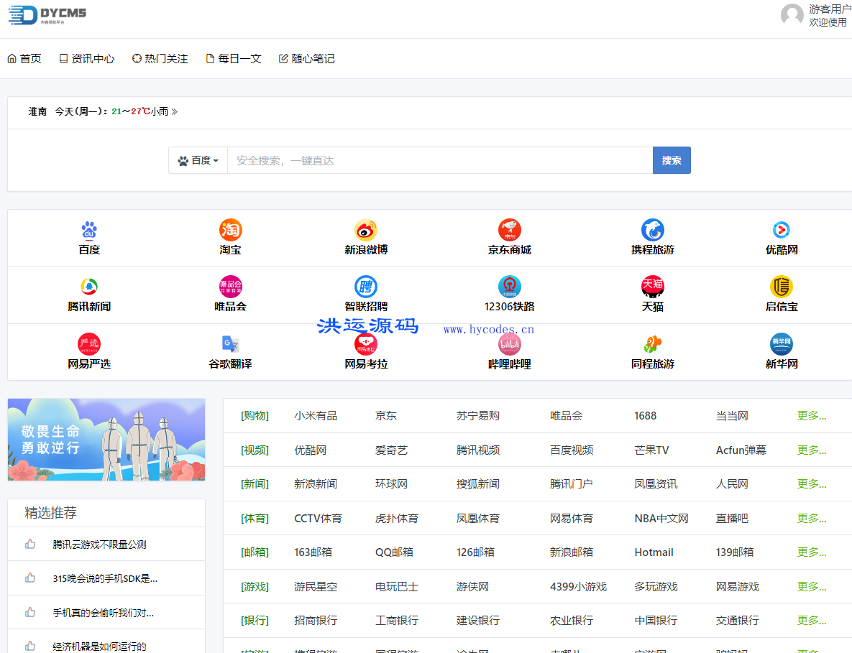Open the NetEase Yanxuan icon
The height and width of the screenshot is (653, 852).
(89, 344)
